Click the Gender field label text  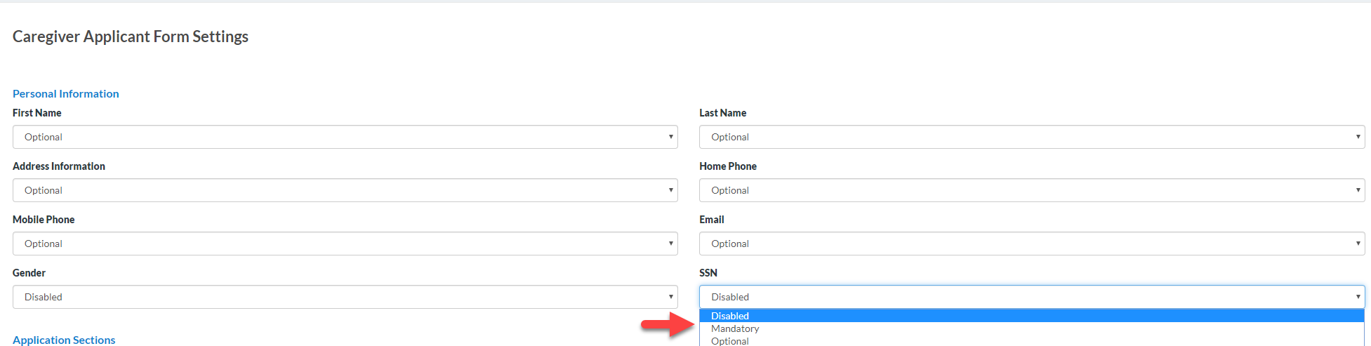click(x=29, y=273)
